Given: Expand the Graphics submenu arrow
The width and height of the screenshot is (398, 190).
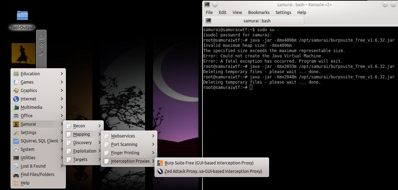Looking at the screenshot, I should point(62,90).
